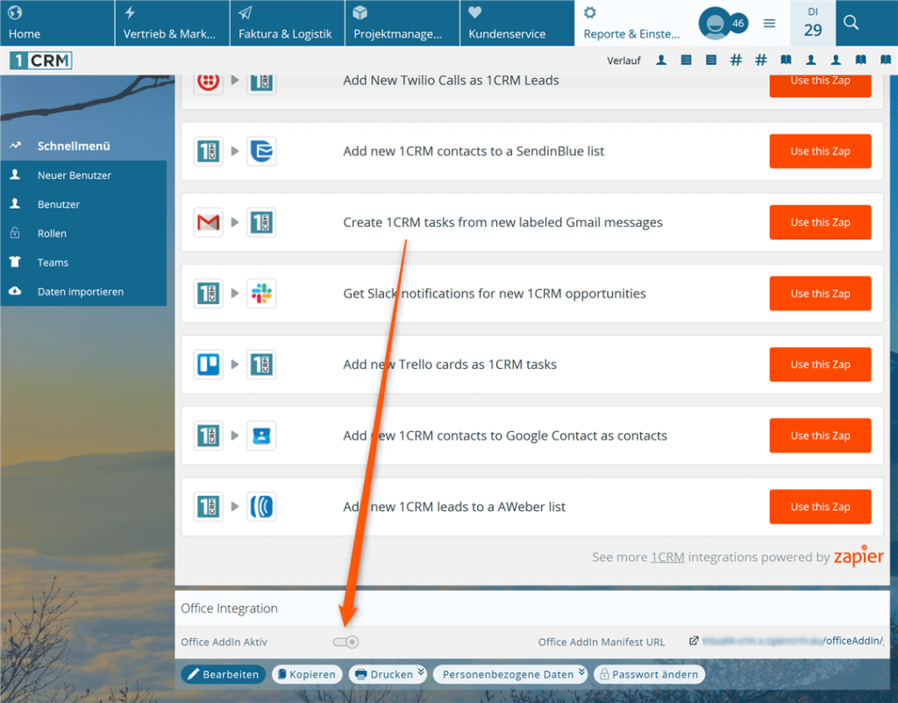
Task: Open the Office AddIn Manifest URL link
Action: (x=793, y=641)
